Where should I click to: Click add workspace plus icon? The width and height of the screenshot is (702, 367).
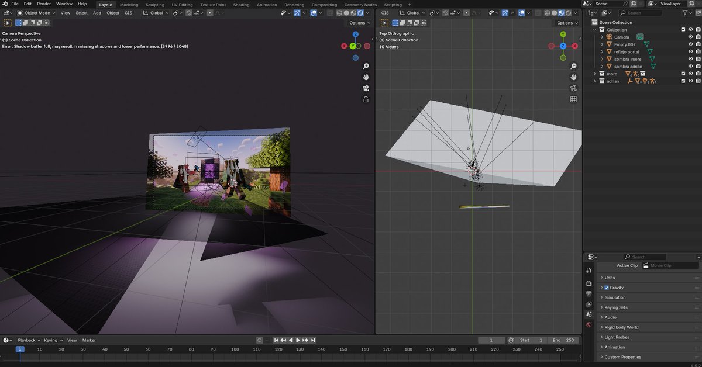[x=409, y=5]
